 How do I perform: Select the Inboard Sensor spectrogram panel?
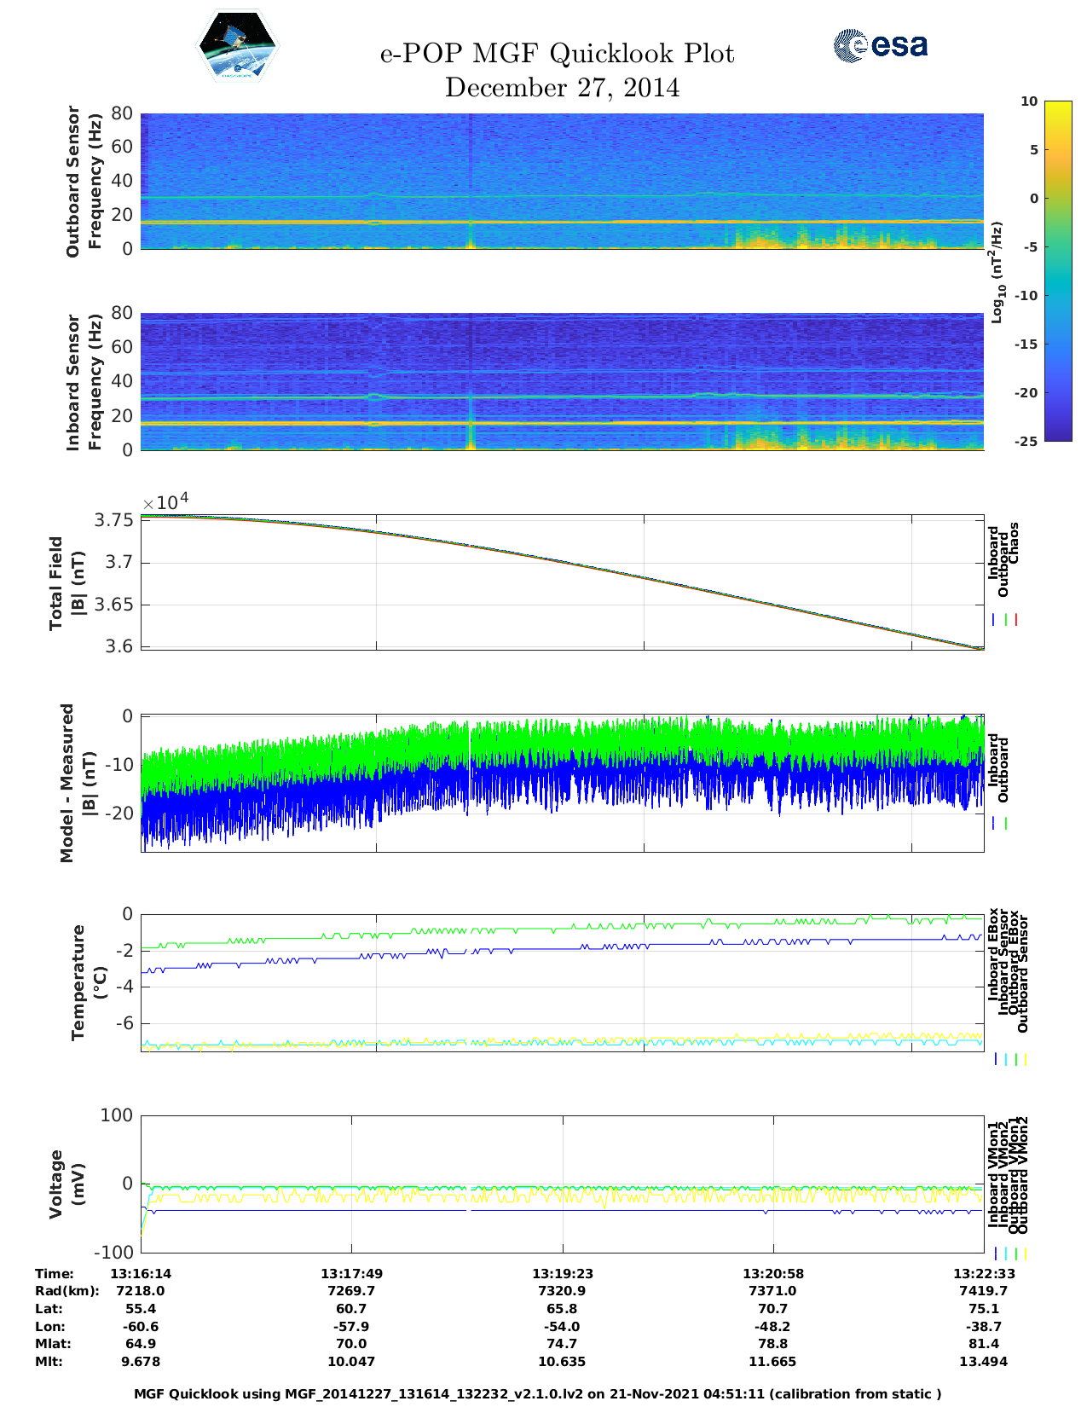(562, 381)
